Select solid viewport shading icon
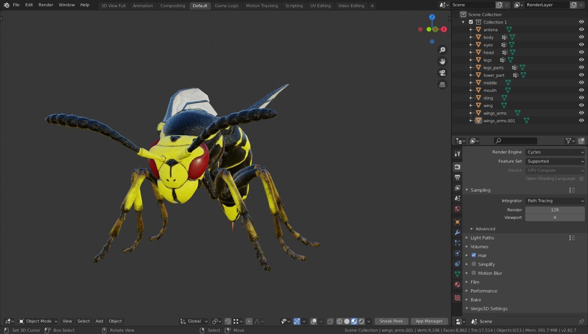 point(347,321)
